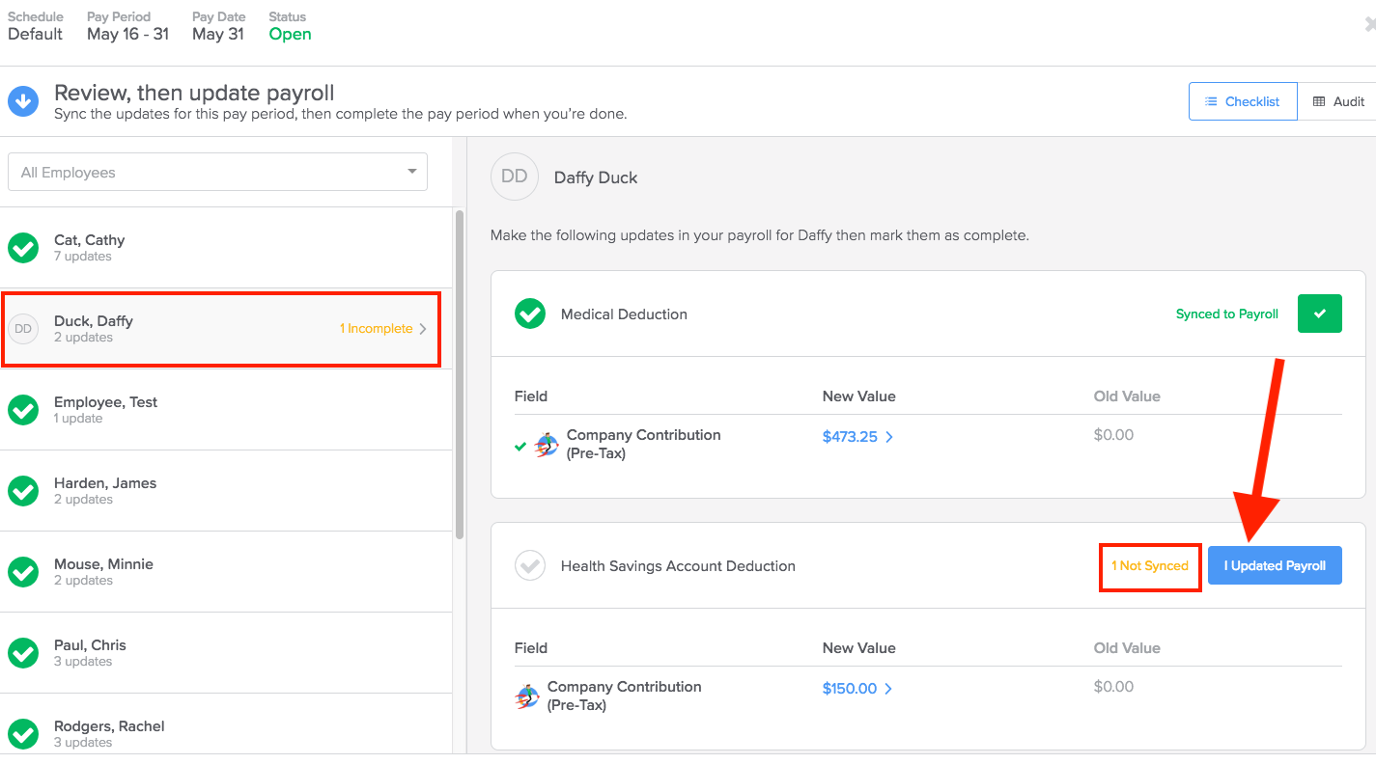Click the employee list vertical scrollbar
Image resolution: width=1376 pixels, height=764 pixels.
460,374
